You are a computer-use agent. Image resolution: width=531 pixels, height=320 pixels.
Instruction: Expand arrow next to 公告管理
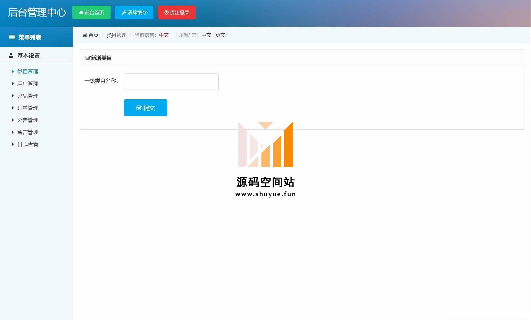pyautogui.click(x=13, y=120)
